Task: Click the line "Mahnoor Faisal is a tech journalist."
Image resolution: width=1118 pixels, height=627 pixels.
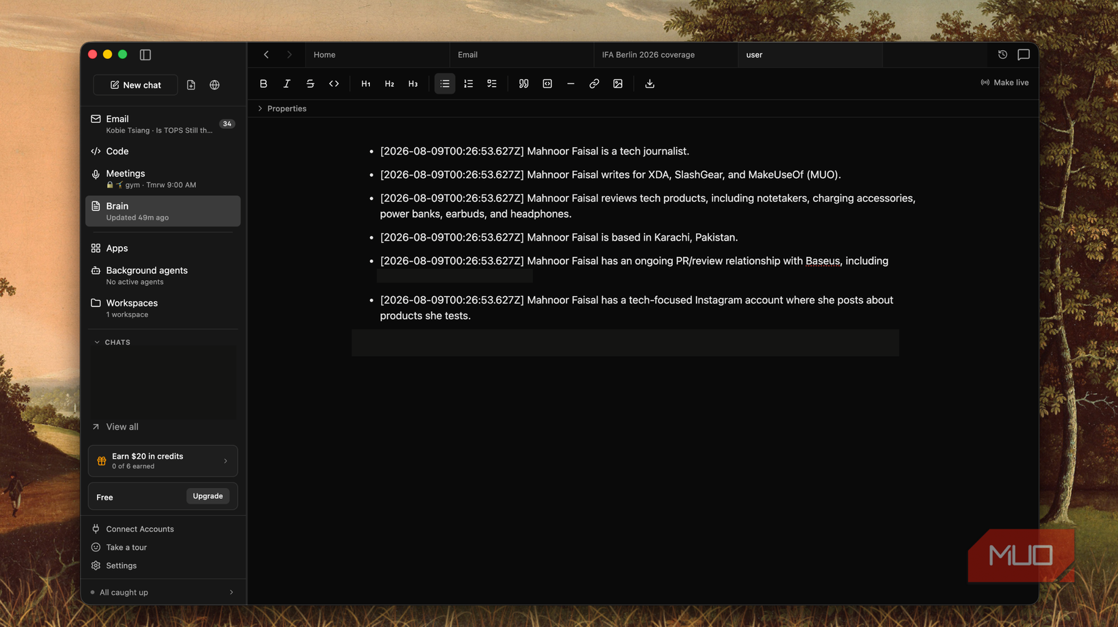Action: (535, 151)
